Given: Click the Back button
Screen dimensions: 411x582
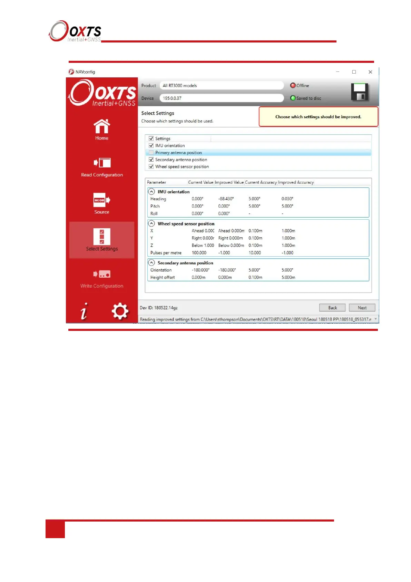Looking at the screenshot, I should 332,308.
